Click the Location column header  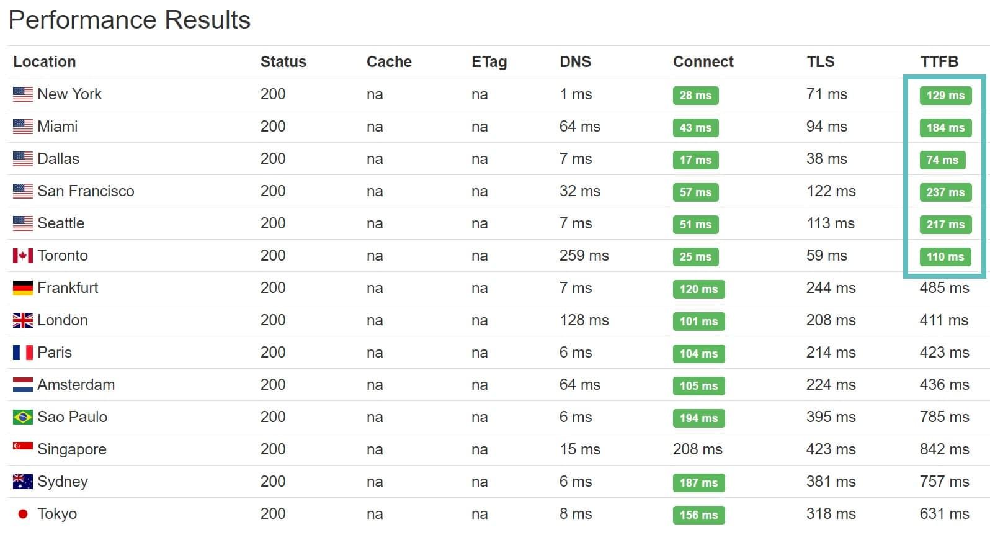click(x=45, y=62)
